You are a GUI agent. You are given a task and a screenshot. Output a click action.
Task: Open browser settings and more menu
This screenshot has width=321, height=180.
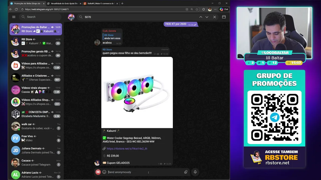pyautogui.click(x=215, y=9)
